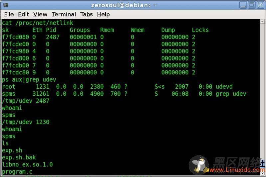Click the 'grep udev' process entry
The width and height of the screenshot is (266, 177).
(x=231, y=94)
